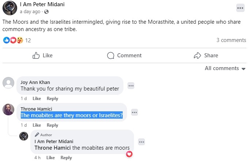
Task: Open post options three-dot menu
Action: click(x=240, y=7)
